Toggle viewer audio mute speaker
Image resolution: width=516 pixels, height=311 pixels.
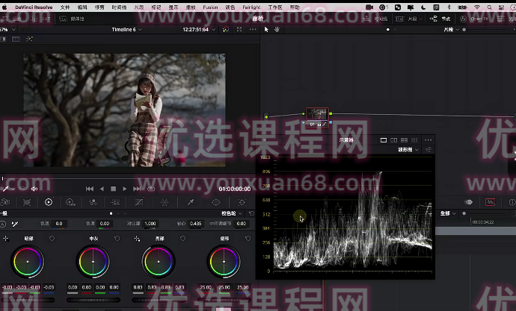click(x=34, y=189)
